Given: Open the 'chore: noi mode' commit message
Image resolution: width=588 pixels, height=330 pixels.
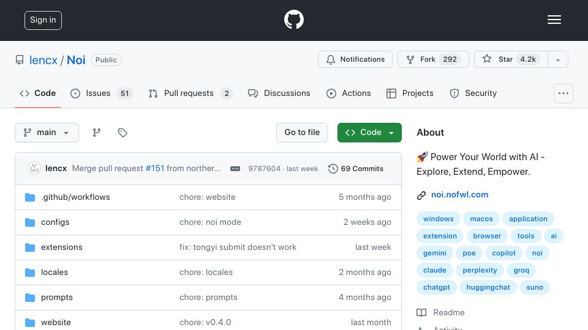Looking at the screenshot, I should 210,222.
